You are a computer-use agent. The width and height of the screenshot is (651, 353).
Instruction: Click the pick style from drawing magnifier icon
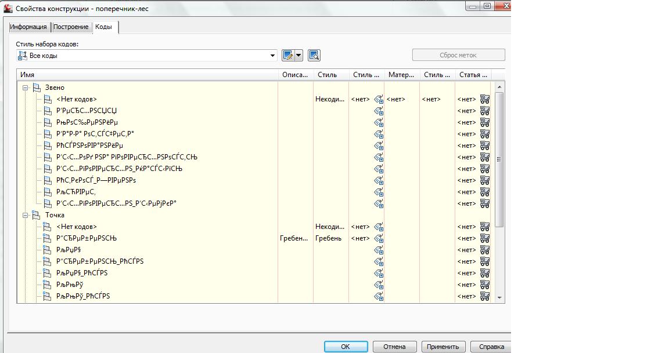[314, 55]
